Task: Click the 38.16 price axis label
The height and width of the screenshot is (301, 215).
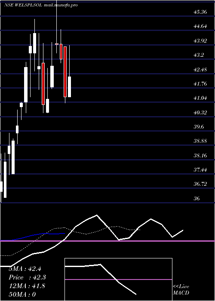Action: tap(200, 155)
